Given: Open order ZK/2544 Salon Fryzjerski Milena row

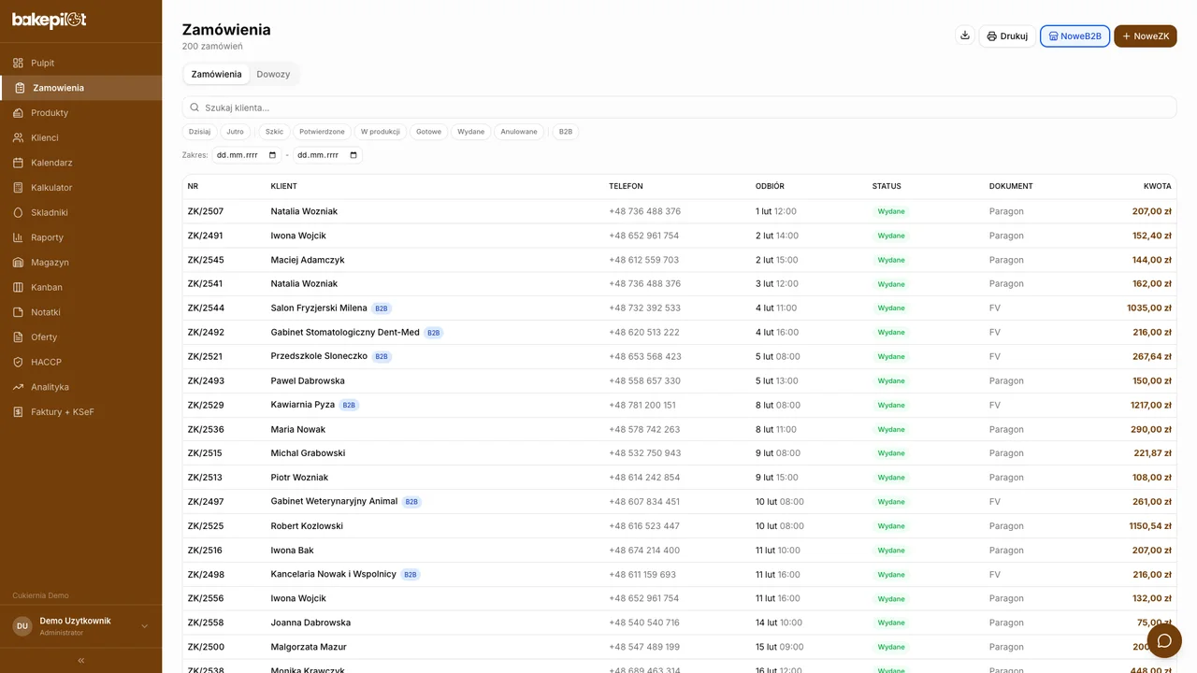Looking at the screenshot, I should coord(679,308).
